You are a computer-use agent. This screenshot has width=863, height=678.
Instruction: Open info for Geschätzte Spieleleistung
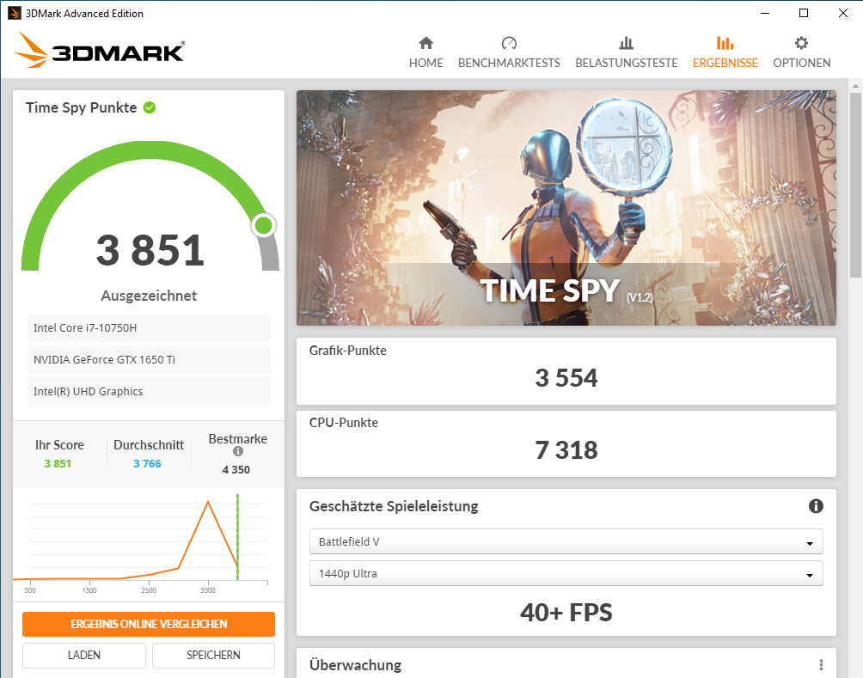tap(816, 506)
